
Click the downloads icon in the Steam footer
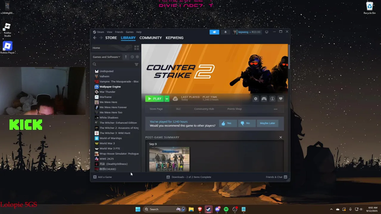point(168,177)
